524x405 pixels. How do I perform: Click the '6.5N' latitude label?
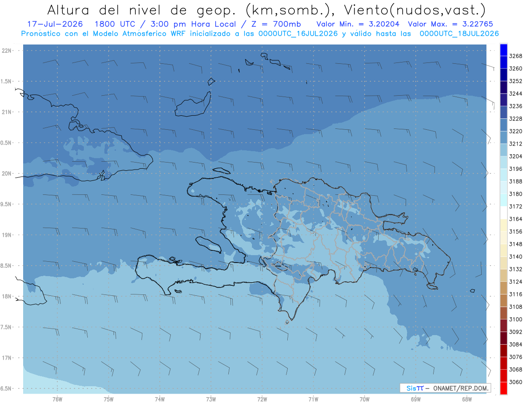(x=7, y=388)
